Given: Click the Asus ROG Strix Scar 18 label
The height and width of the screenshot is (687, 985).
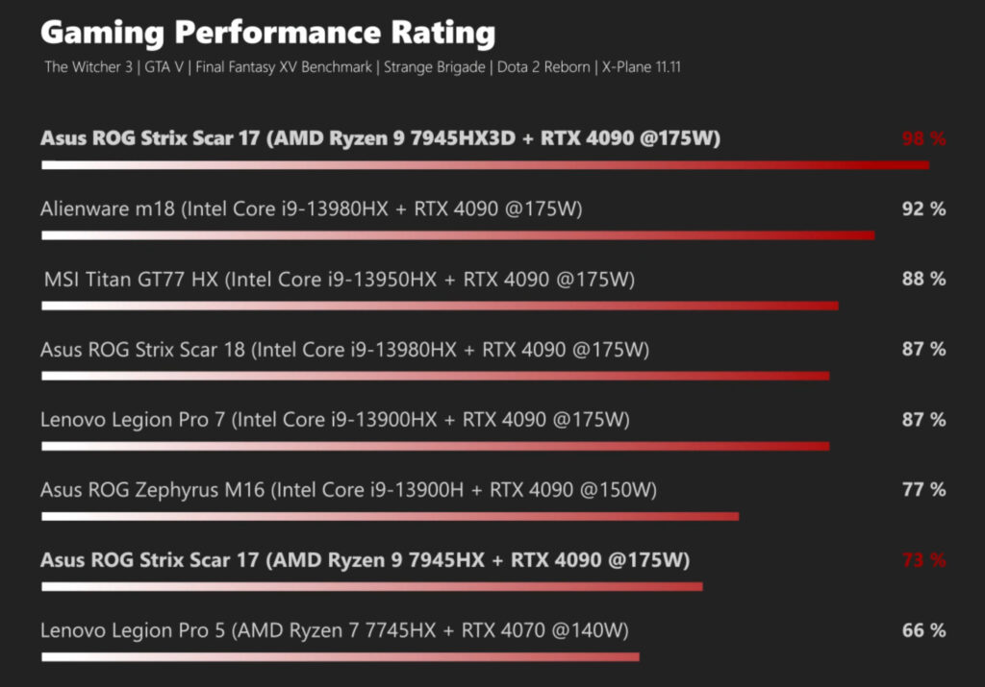Looking at the screenshot, I should pyautogui.click(x=344, y=350).
